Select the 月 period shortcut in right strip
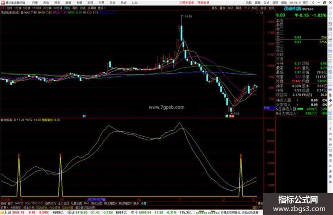Screen dimensions: 333x215 330,161
